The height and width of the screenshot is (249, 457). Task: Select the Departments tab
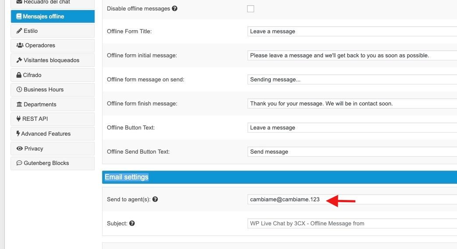click(x=53, y=104)
